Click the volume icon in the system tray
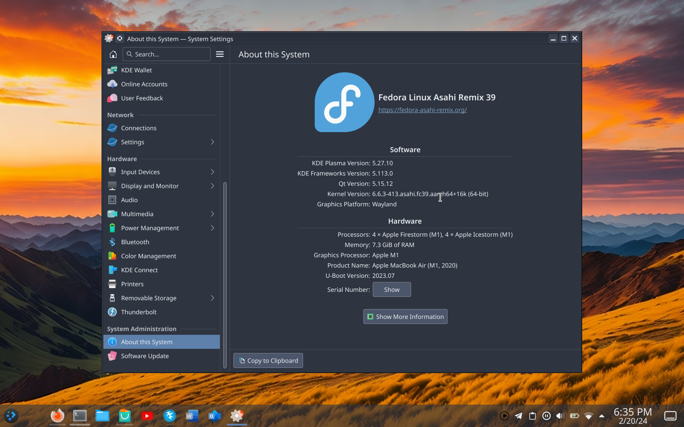Screen dimensions: 684x427 (x=560, y=416)
